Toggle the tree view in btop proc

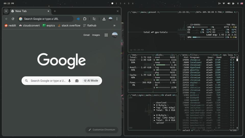[215, 55]
